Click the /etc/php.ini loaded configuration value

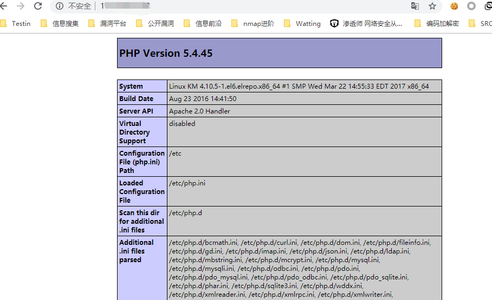[x=187, y=183]
